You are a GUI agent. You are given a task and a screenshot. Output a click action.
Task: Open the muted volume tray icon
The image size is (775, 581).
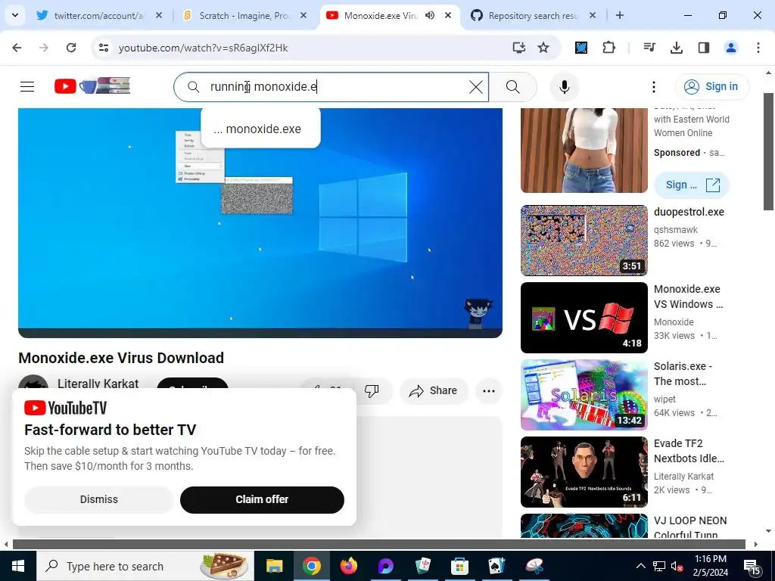tap(677, 566)
